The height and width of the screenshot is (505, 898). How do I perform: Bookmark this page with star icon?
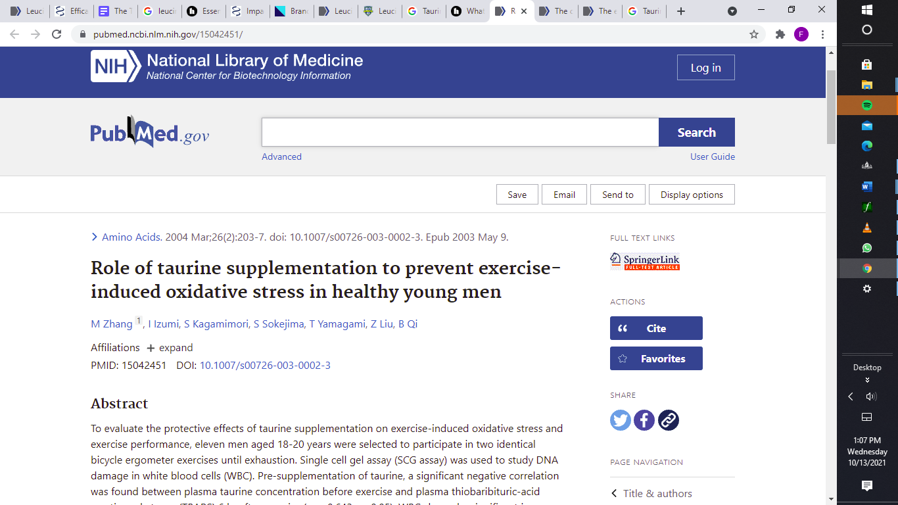(x=754, y=34)
